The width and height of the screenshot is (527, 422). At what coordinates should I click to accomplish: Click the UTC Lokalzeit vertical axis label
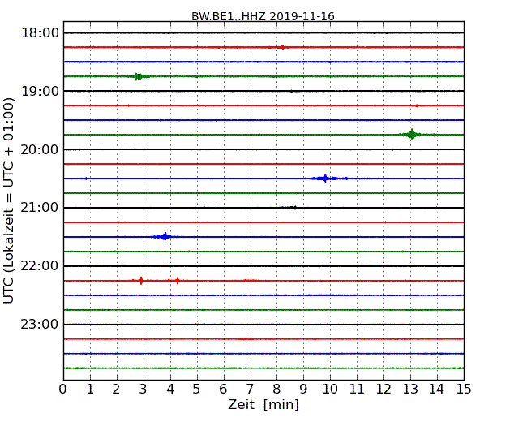click(8, 201)
